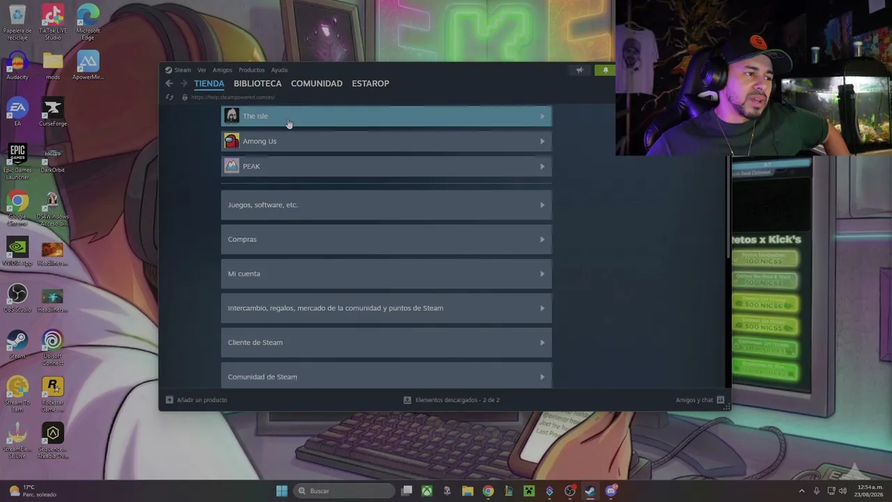Click the PEAK game thumbnail
Image resolution: width=892 pixels, height=502 pixels.
click(231, 166)
